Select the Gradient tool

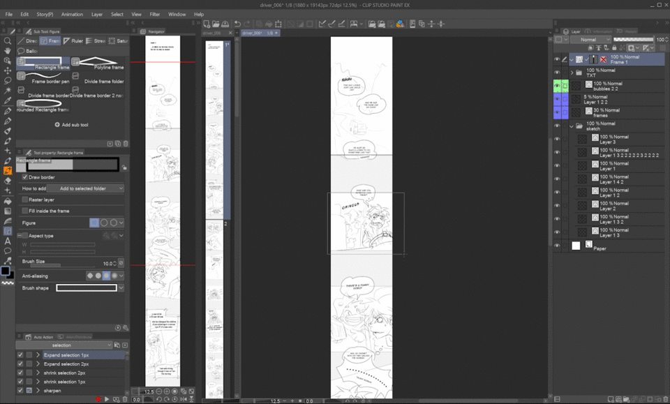[7, 211]
